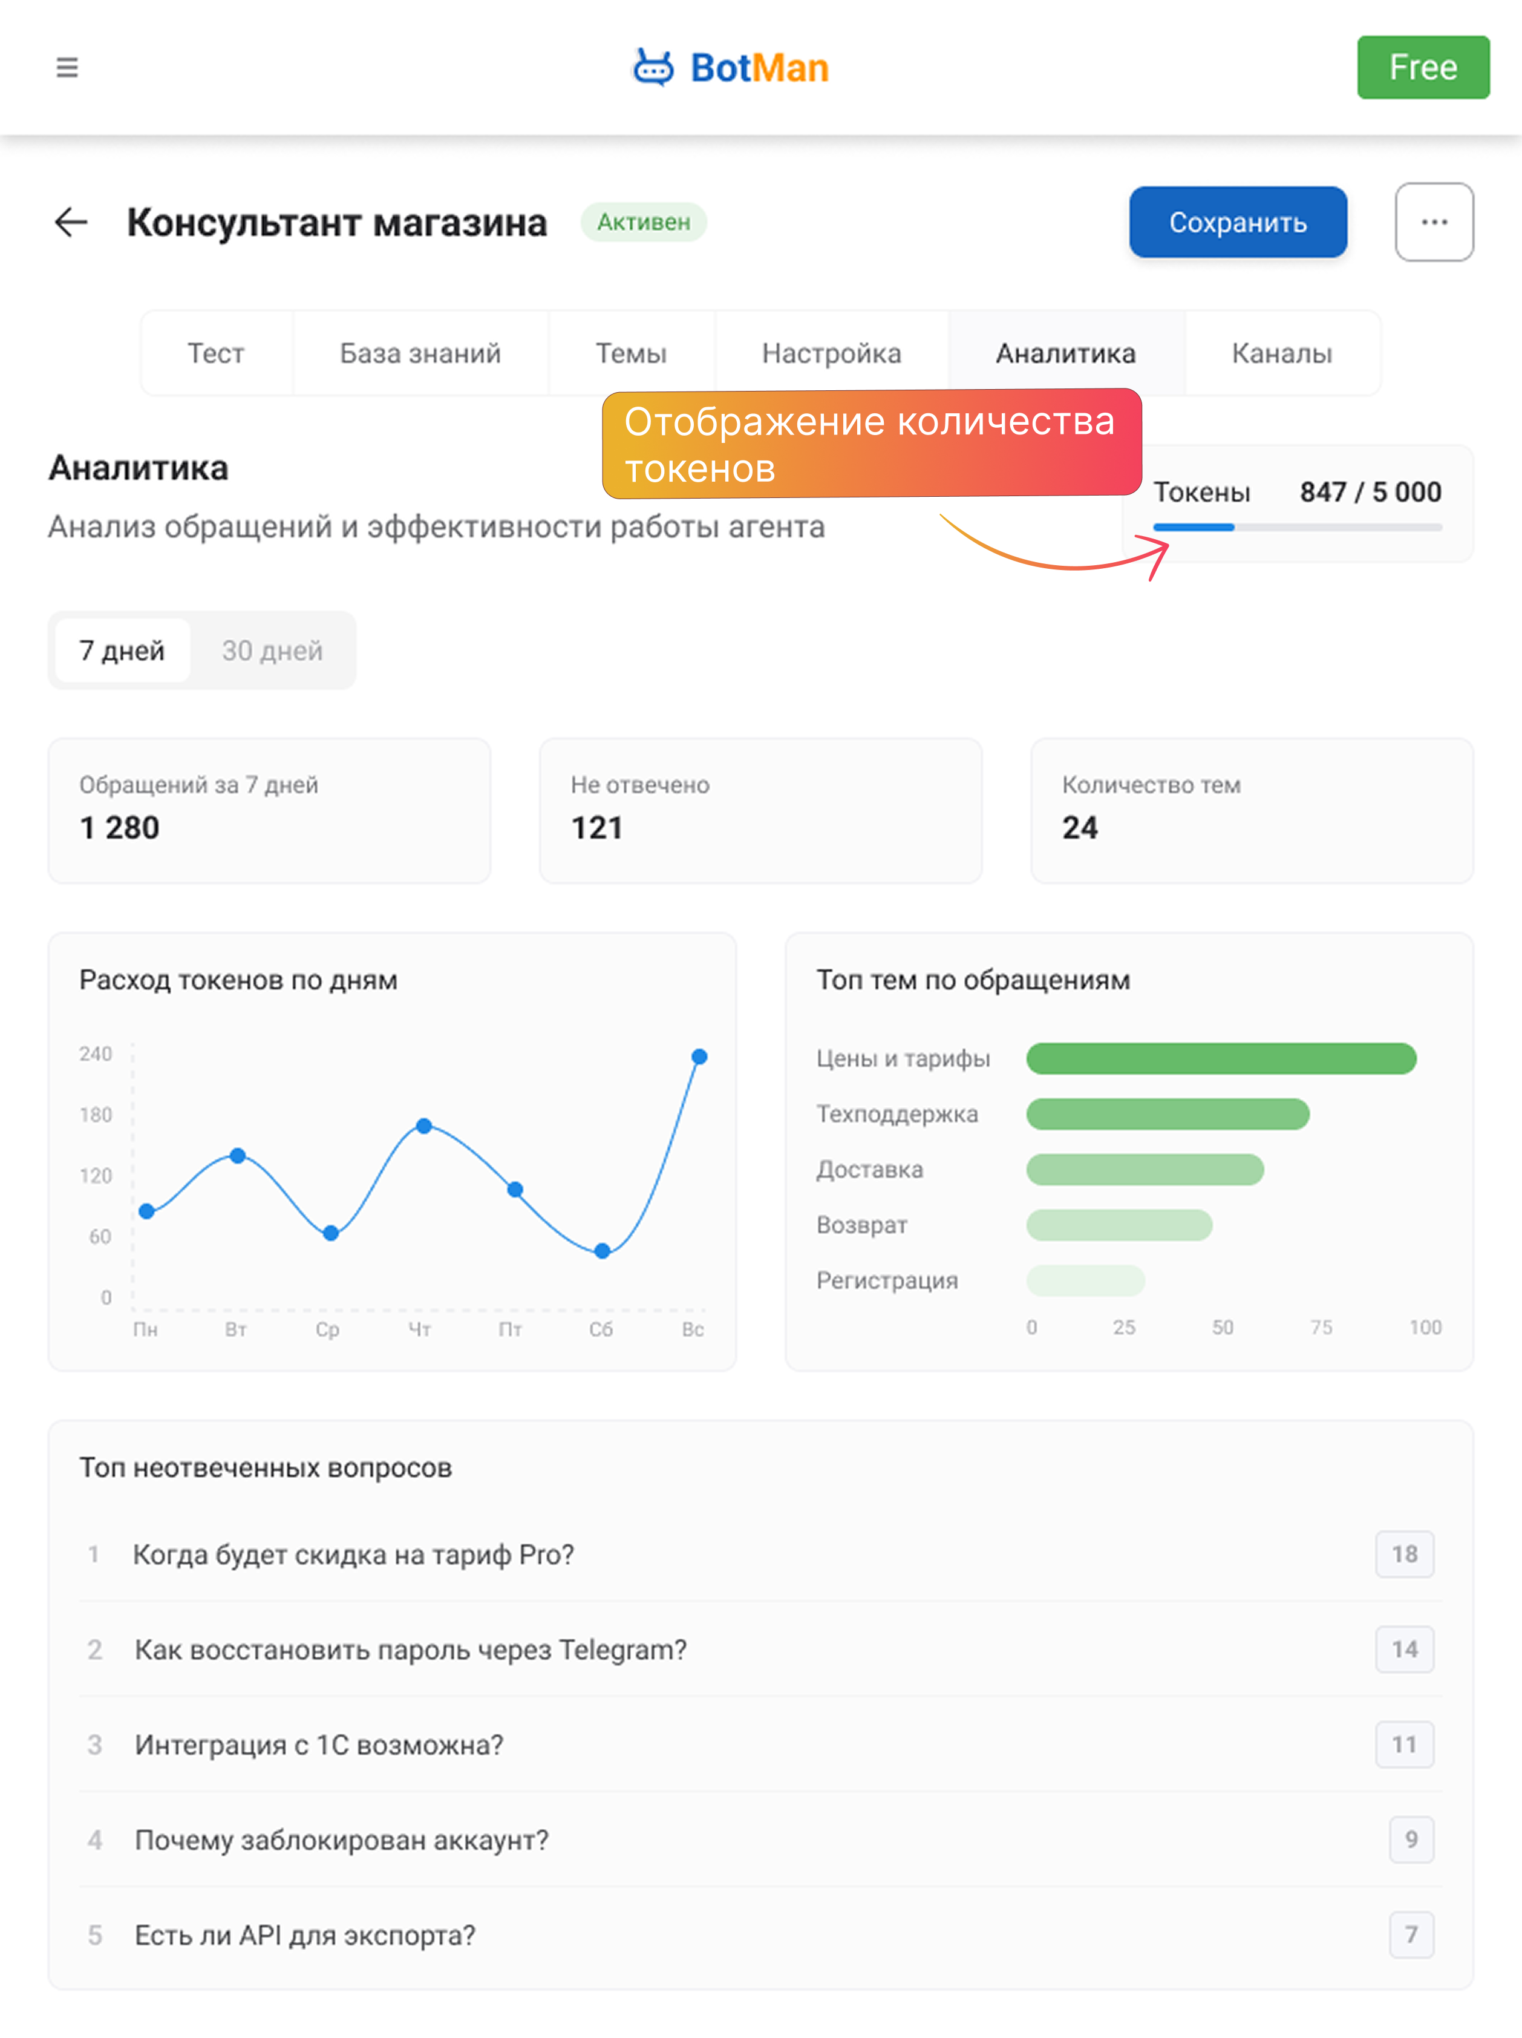This screenshot has height=2038, width=1522.
Task: Switch to the Тест tab
Action: coord(217,353)
